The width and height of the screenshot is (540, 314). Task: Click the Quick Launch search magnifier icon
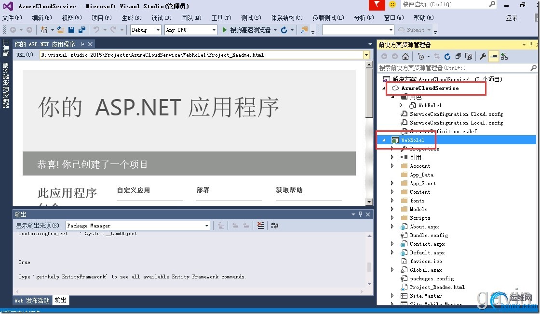(x=492, y=4)
